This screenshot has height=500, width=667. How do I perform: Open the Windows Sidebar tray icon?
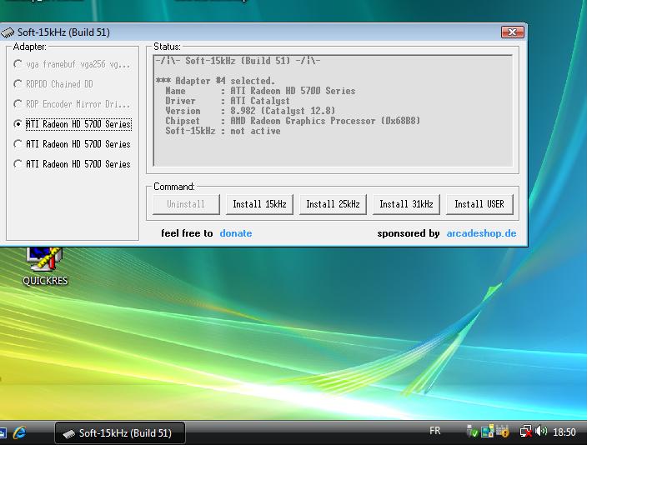point(488,432)
